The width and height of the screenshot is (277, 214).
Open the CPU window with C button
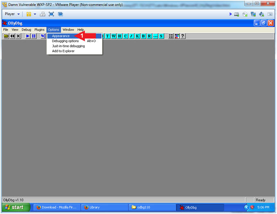click(x=125, y=36)
